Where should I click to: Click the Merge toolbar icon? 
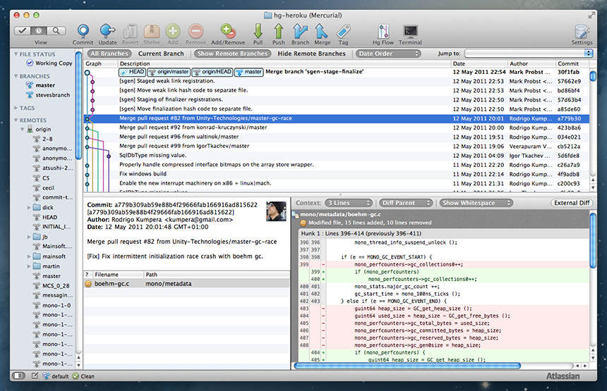click(321, 32)
